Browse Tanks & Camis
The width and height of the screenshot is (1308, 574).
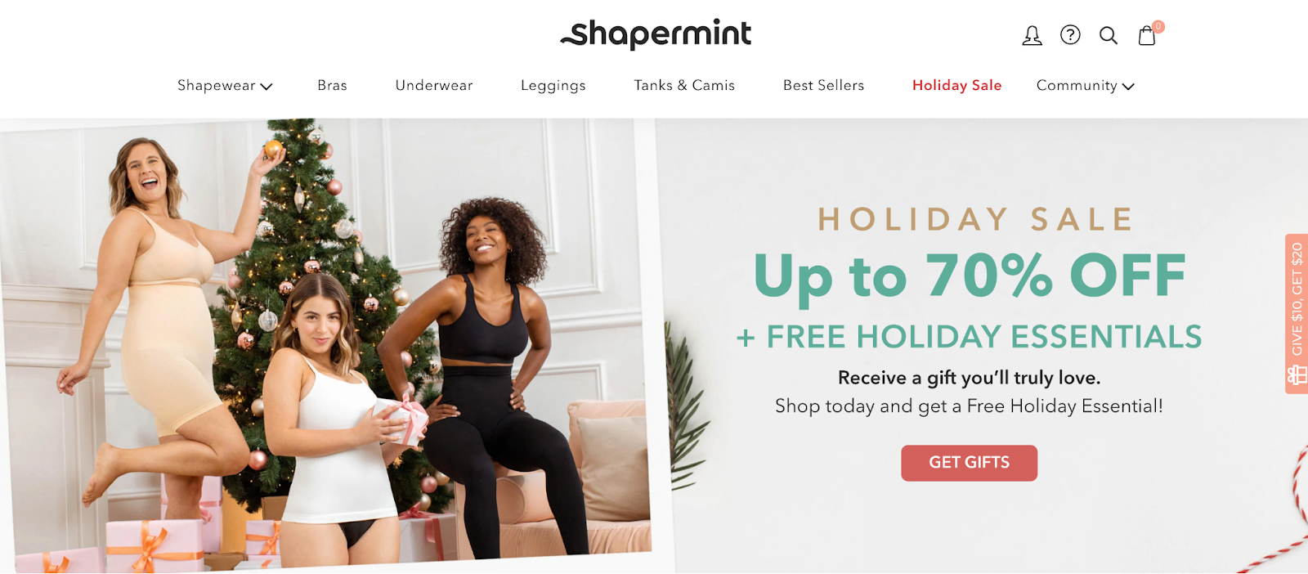click(684, 85)
